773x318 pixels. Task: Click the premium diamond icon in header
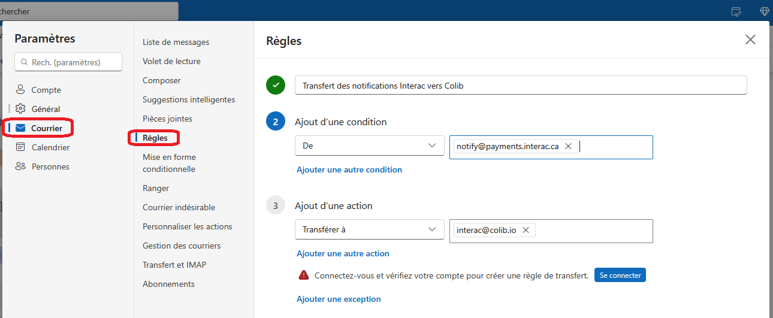[765, 11]
